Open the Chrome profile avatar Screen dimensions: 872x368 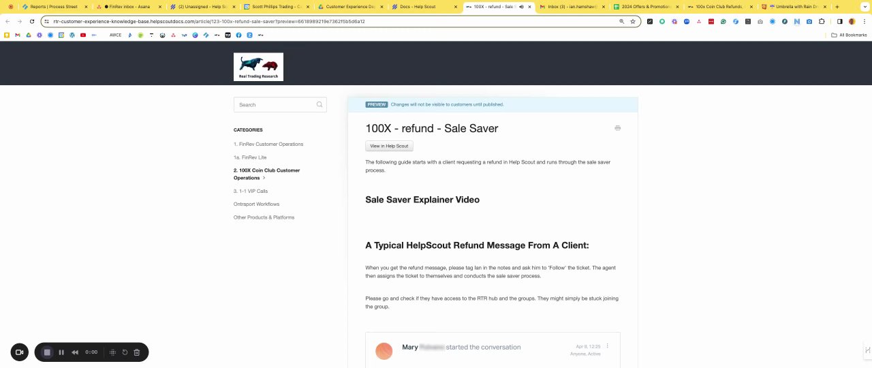852,21
